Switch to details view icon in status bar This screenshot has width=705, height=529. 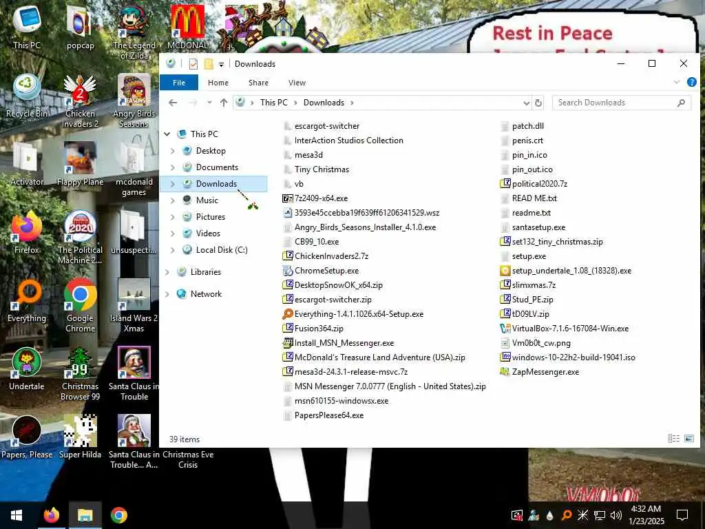pyautogui.click(x=673, y=439)
